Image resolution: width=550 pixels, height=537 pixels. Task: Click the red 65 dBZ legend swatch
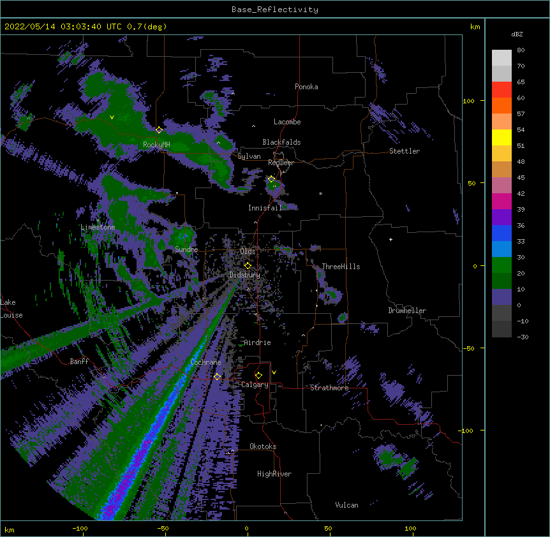click(x=502, y=90)
